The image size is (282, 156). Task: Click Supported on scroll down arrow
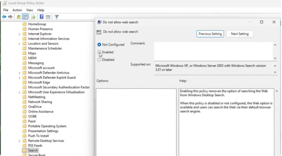[275, 73]
